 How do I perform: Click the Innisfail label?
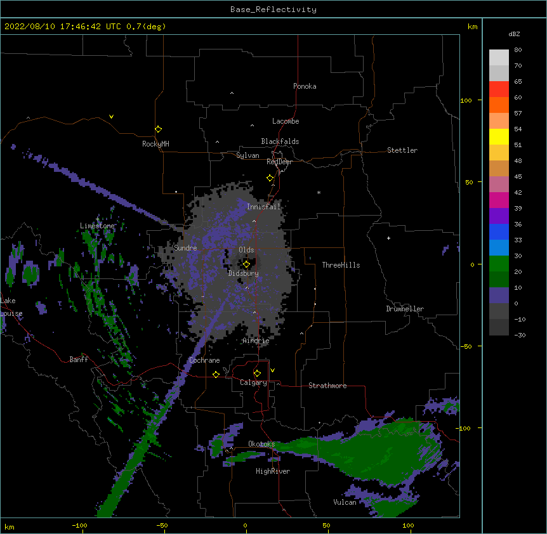[264, 207]
